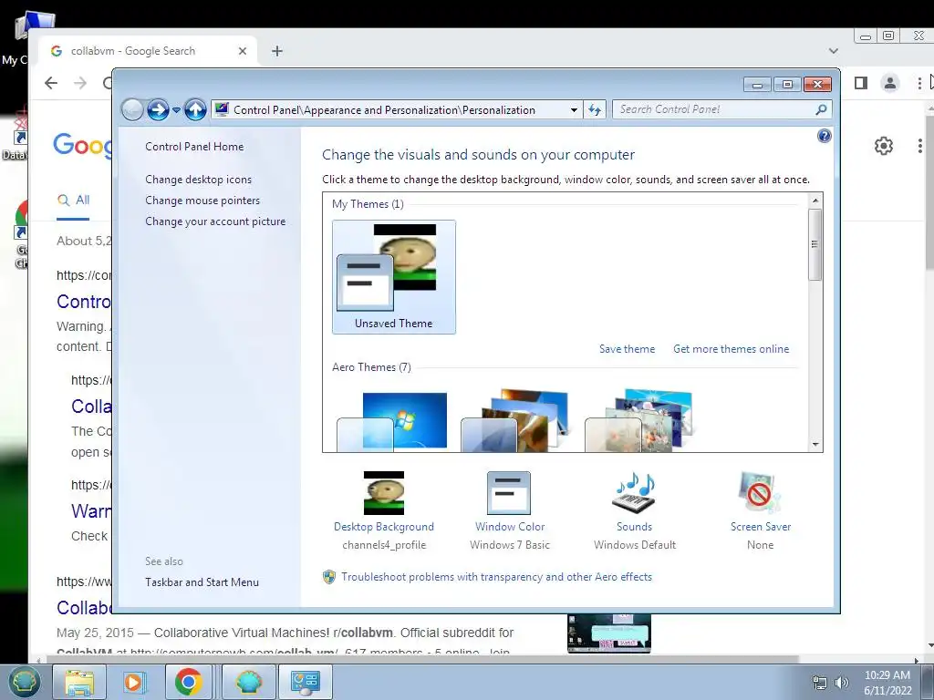
Task: Select the All search results tab in Google
Action: (73, 200)
